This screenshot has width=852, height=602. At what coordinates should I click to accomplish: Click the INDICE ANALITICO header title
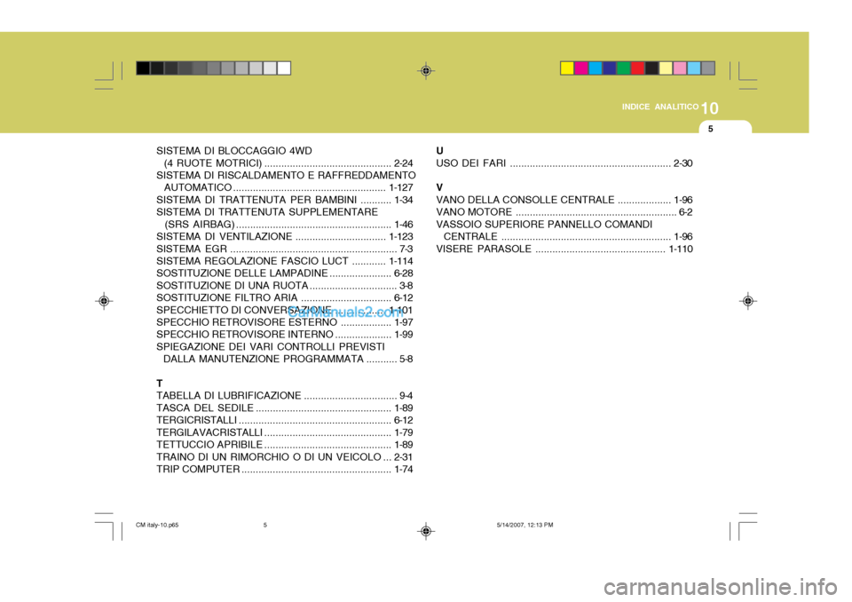(660, 107)
